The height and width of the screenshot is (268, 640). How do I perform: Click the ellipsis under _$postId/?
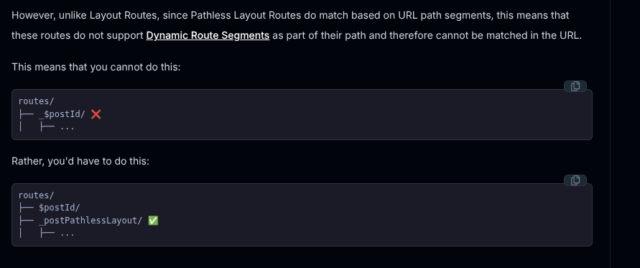click(x=67, y=127)
